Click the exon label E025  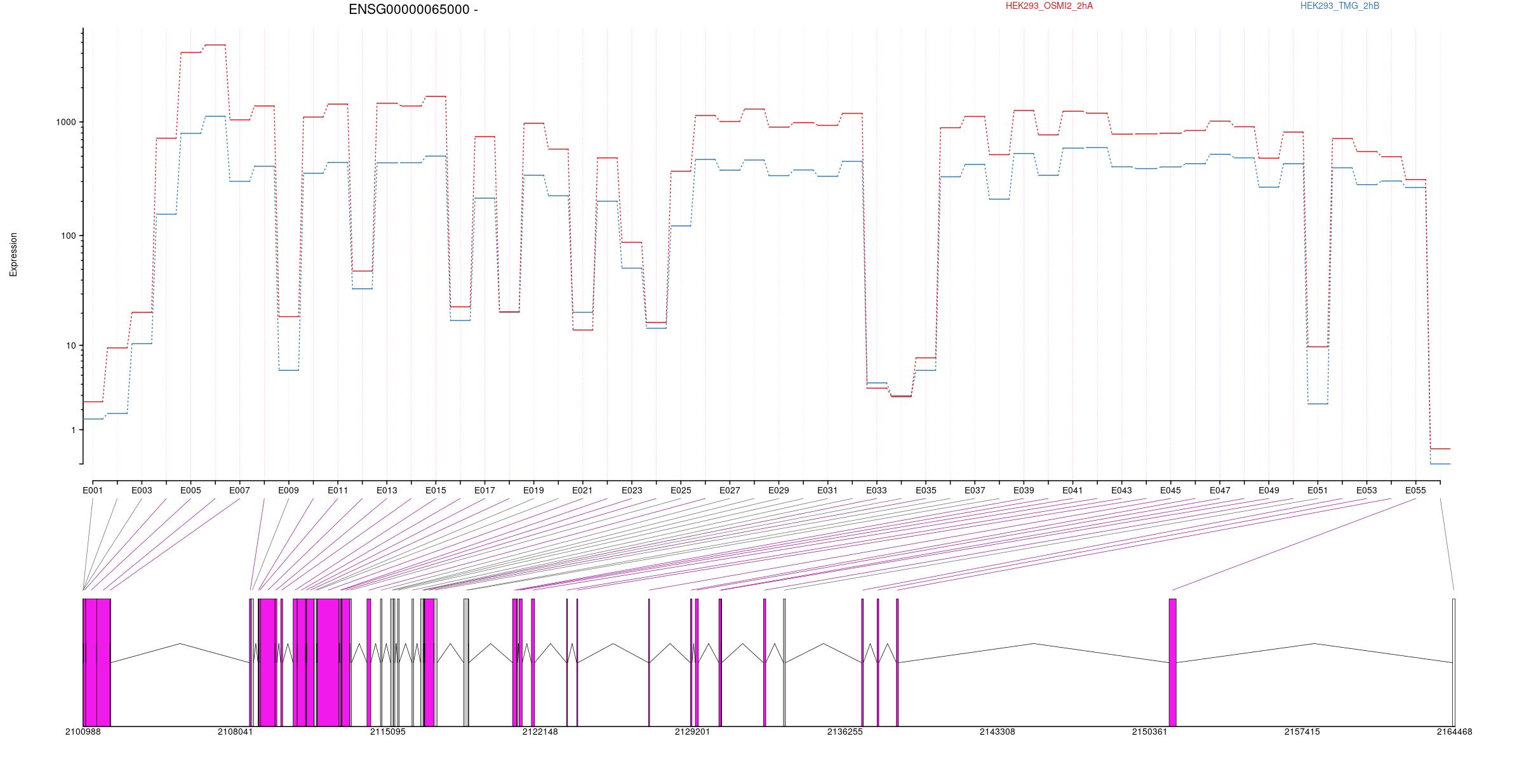pyautogui.click(x=681, y=490)
